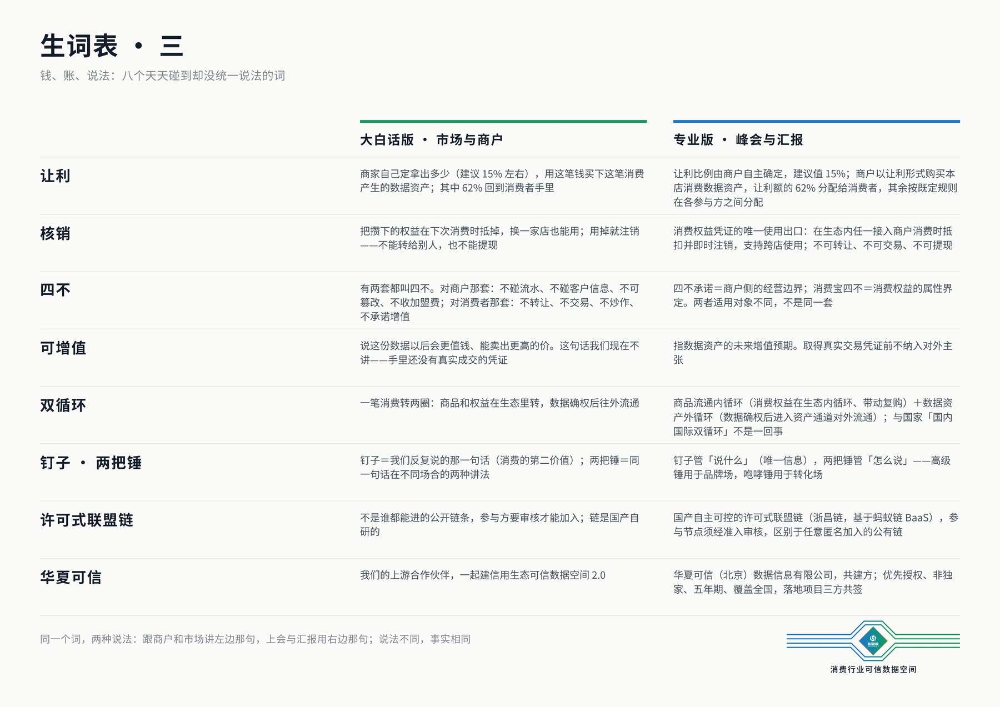Click 可增值 professional text starting 指数据资产的未来增值预期
Image resolution: width=1000 pixels, height=707 pixels.
813,353
